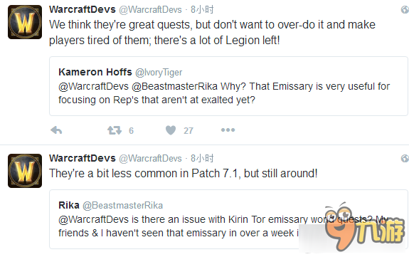The height and width of the screenshot is (257, 409).
Task: Like the first tweet with heart icon
Action: click(x=171, y=130)
